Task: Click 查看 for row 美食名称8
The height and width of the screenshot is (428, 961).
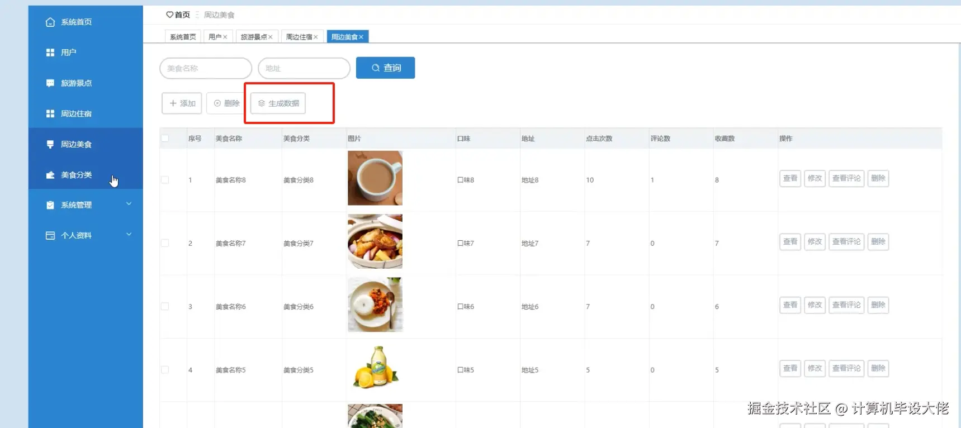Action: tap(790, 178)
